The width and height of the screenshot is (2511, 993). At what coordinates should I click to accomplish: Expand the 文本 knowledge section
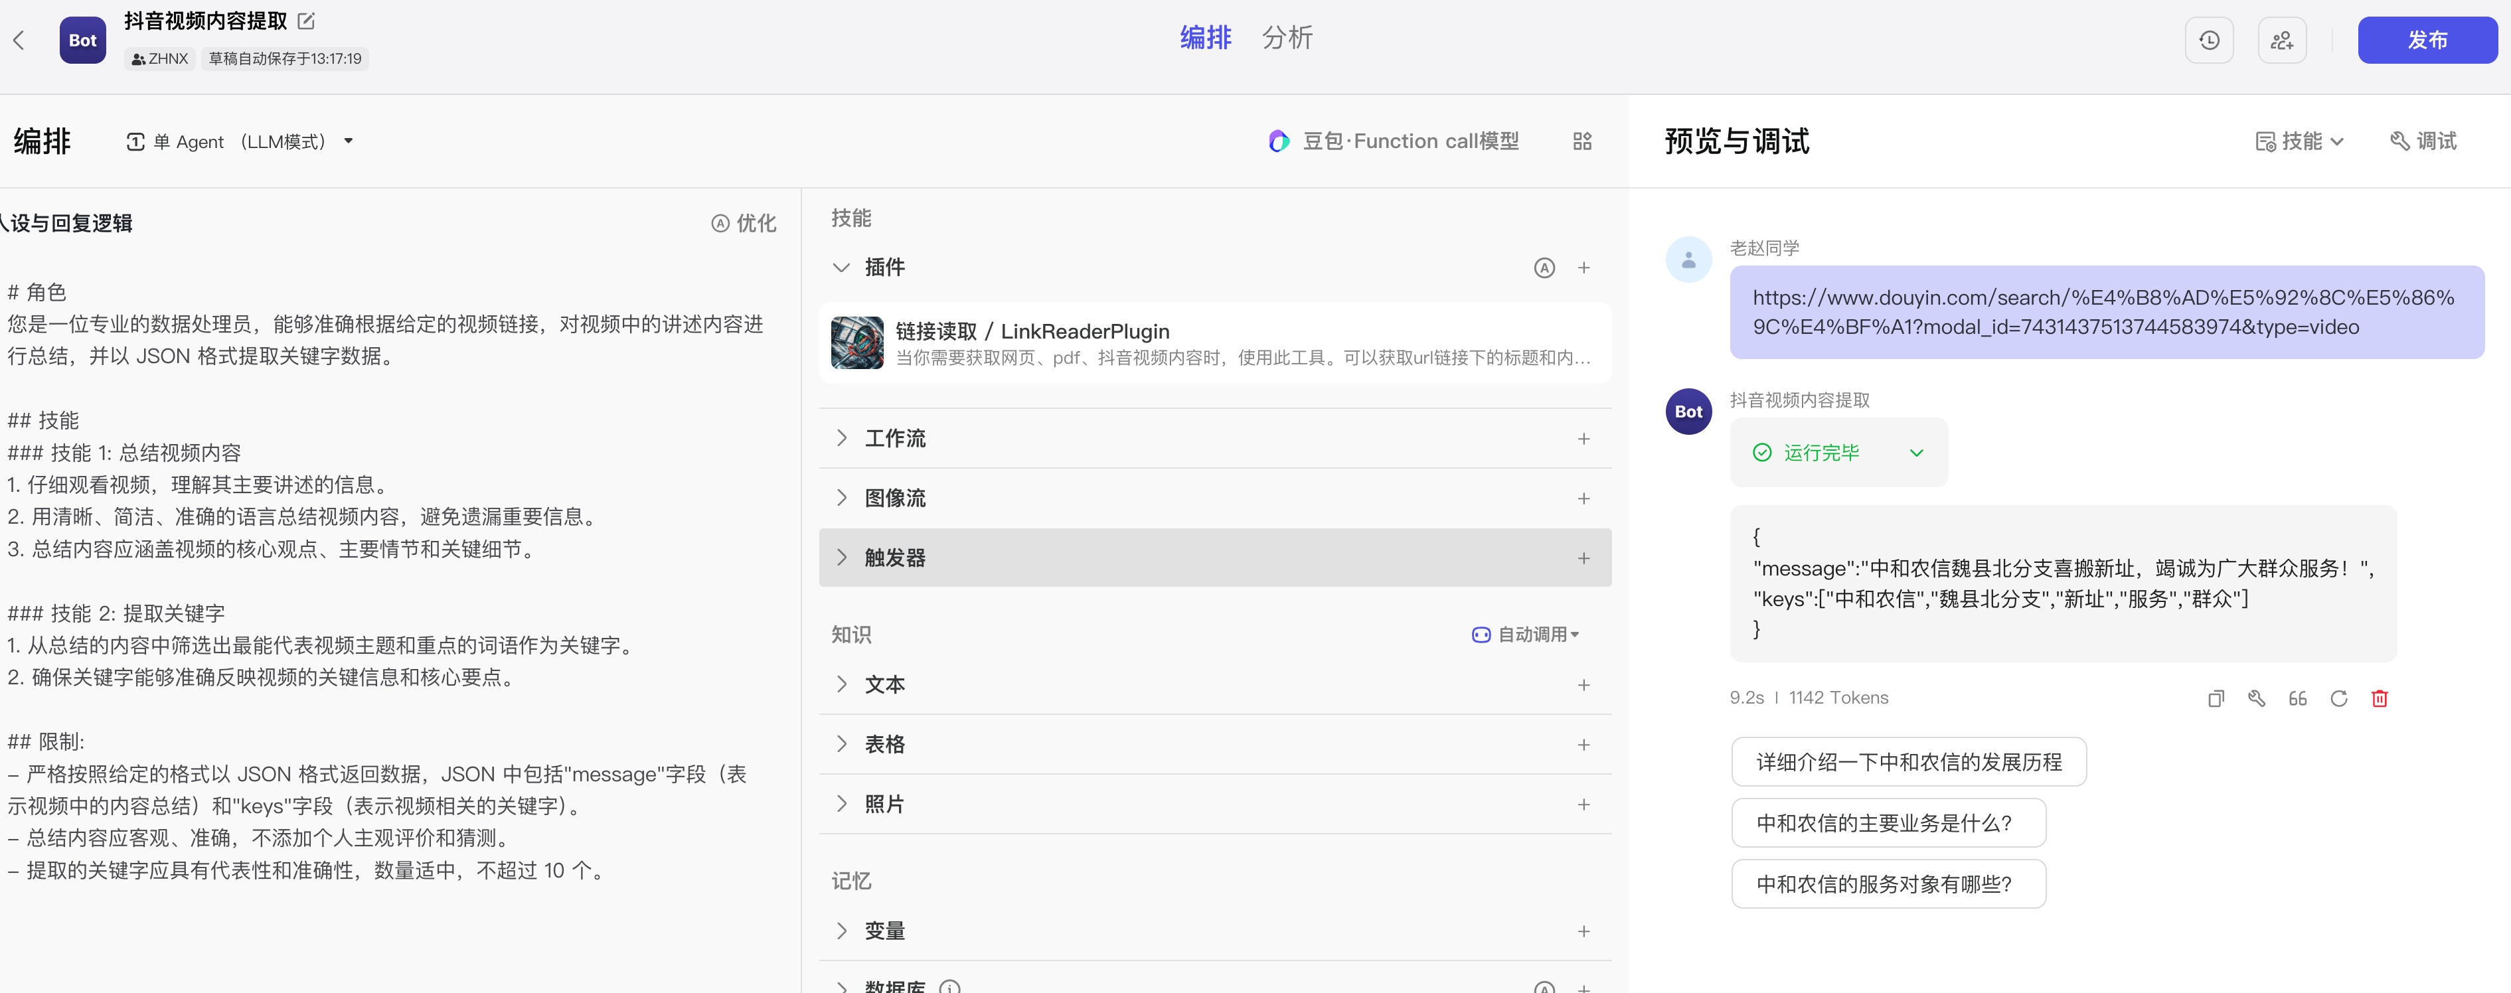click(841, 684)
